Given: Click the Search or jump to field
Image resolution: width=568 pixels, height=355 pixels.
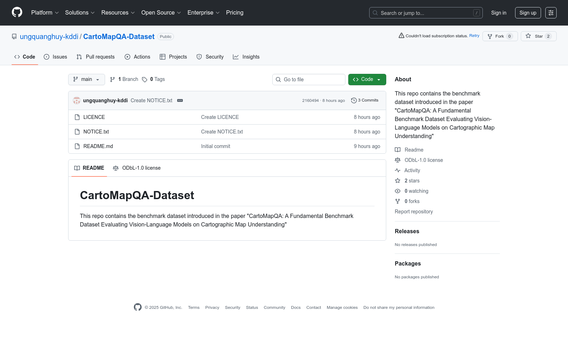Looking at the screenshot, I should pyautogui.click(x=426, y=13).
